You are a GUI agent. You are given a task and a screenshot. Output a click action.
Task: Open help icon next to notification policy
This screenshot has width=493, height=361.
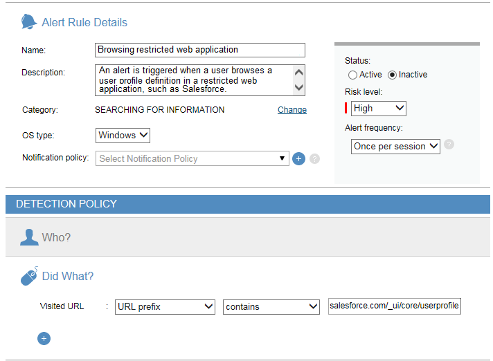314,159
